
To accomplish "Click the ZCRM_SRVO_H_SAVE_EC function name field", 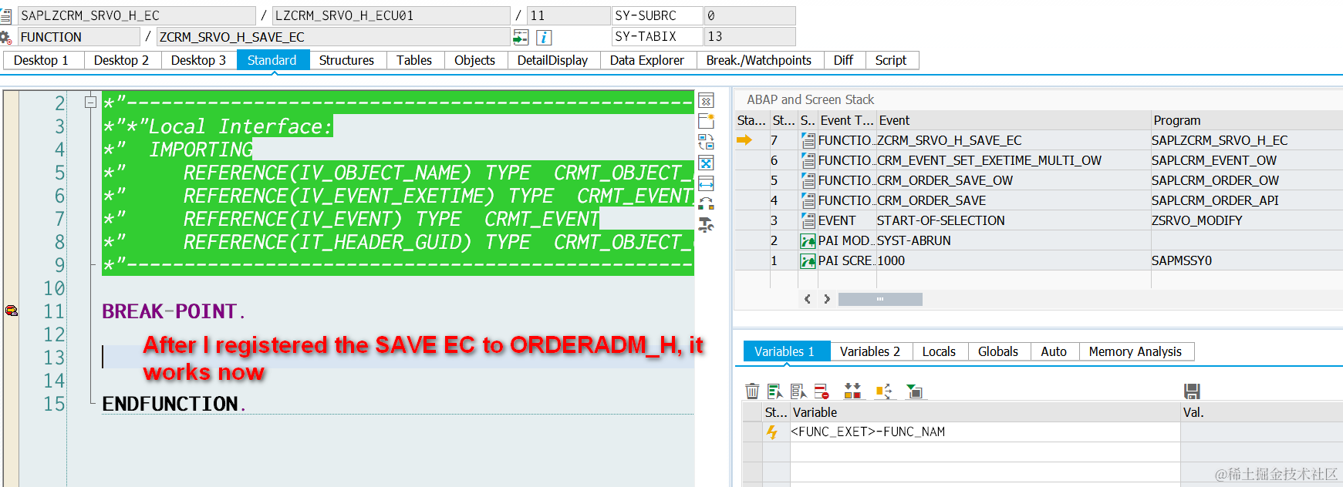I will [333, 37].
